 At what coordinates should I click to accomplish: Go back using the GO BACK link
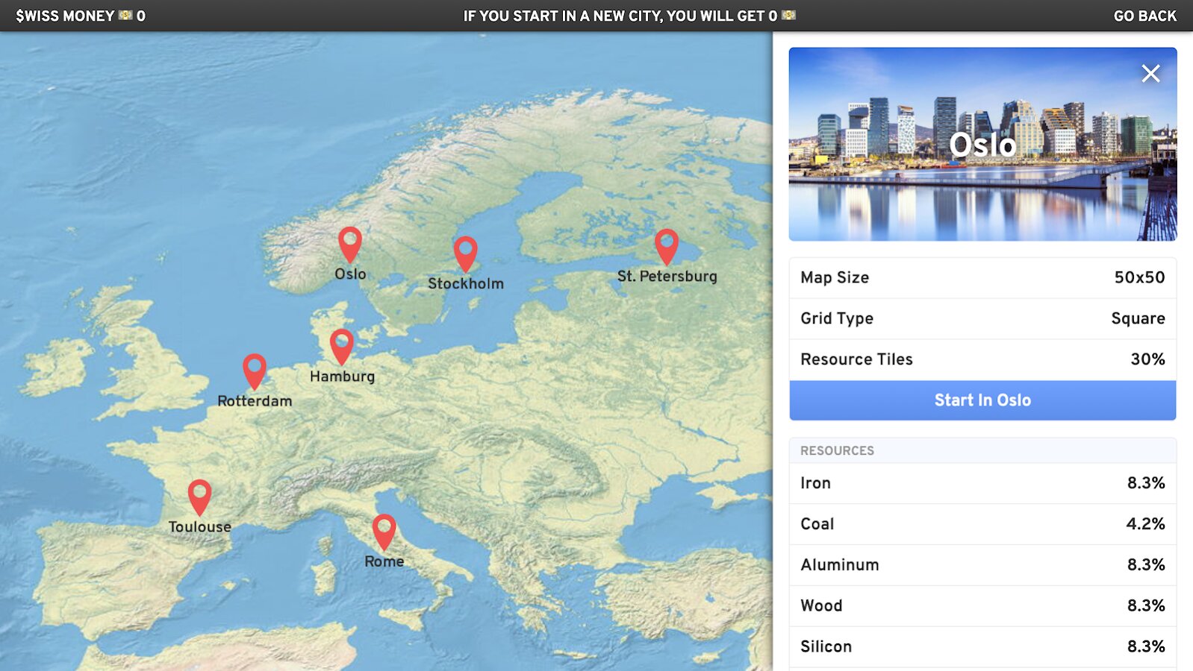pos(1144,16)
